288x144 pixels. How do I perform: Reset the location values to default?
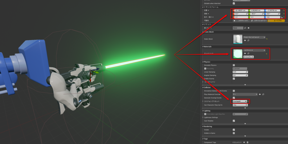click(x=284, y=10)
